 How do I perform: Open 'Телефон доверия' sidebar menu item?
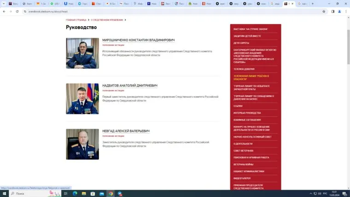pos(244,69)
